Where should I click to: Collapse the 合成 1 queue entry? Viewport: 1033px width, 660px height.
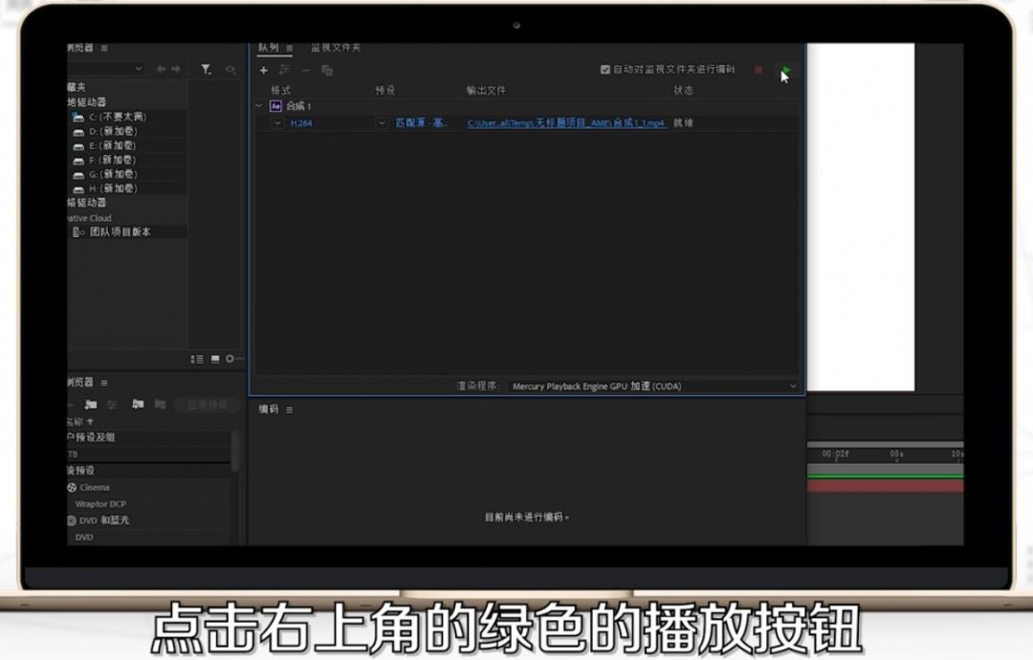pyautogui.click(x=261, y=105)
